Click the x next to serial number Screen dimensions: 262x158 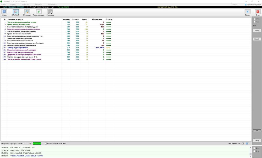tap(53, 7)
